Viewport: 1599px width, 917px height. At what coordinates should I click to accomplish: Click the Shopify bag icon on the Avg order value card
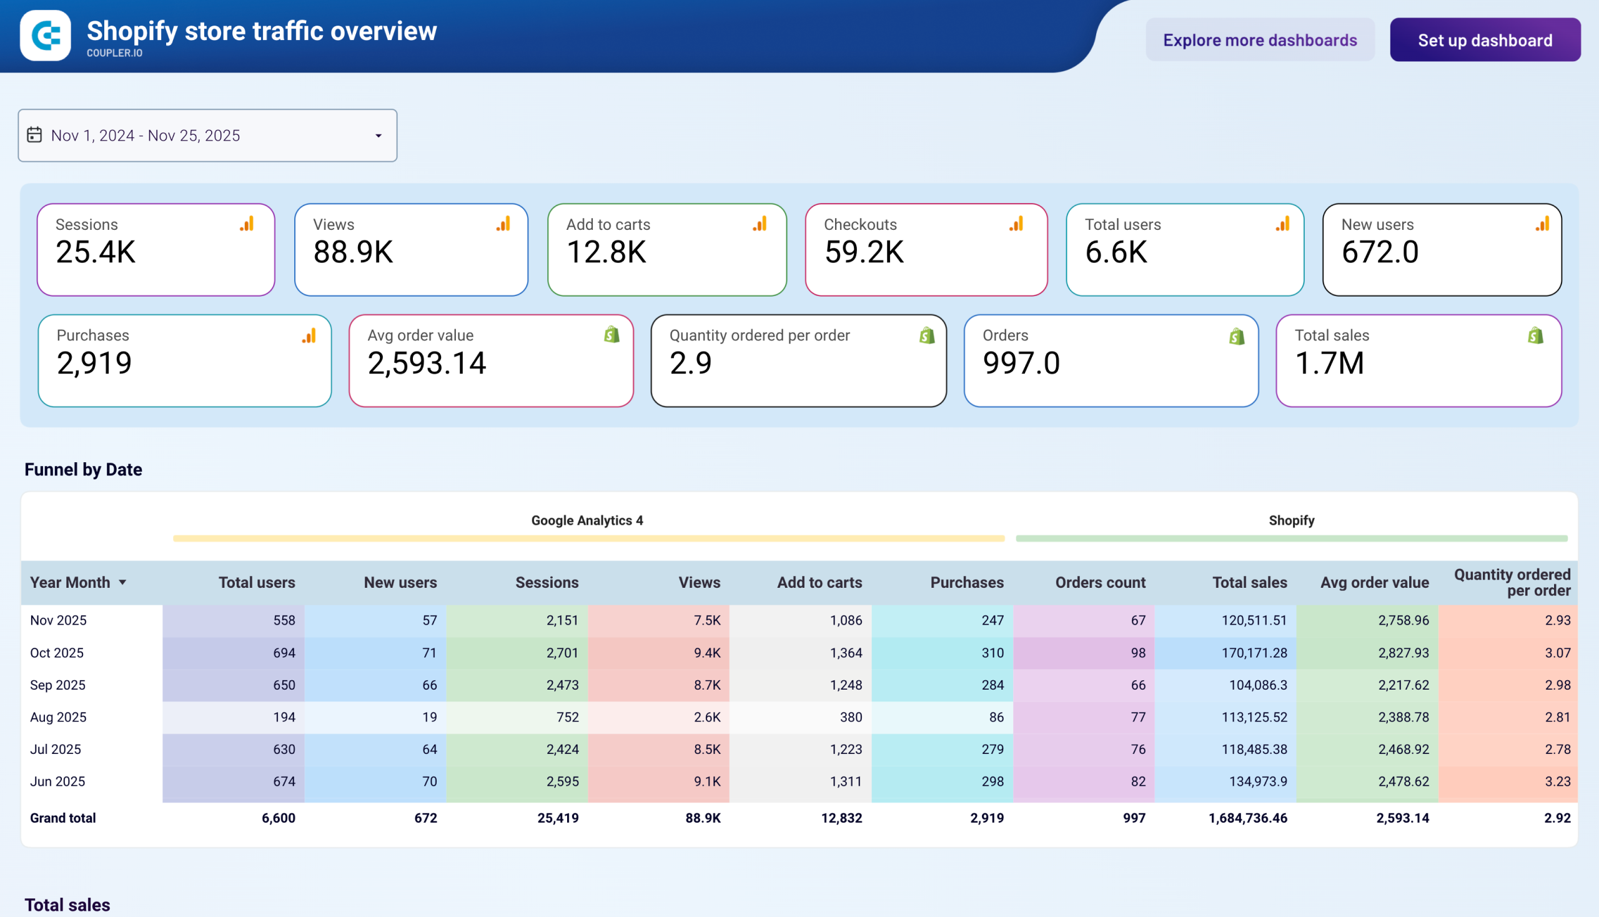click(x=611, y=334)
